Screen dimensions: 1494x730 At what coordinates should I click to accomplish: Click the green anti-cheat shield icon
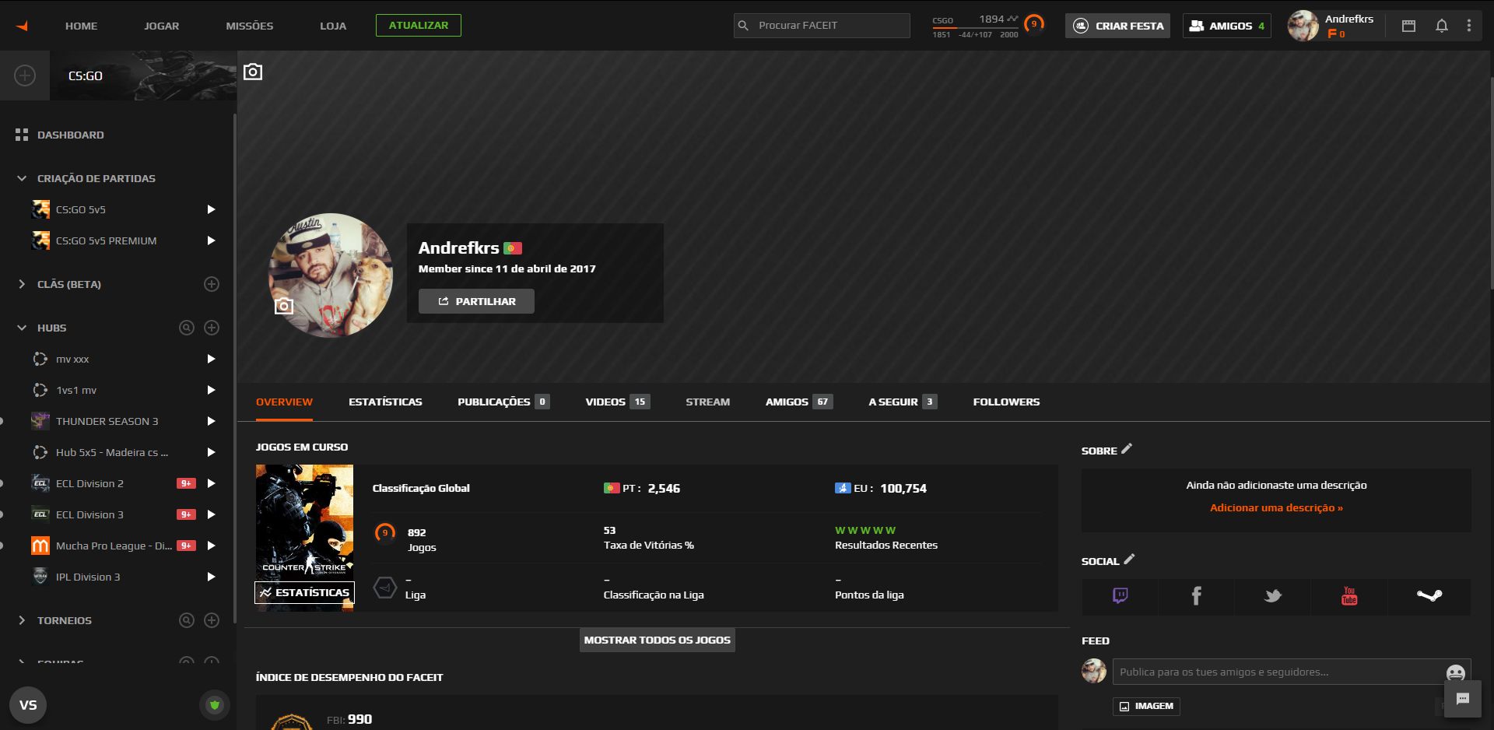[x=215, y=705]
